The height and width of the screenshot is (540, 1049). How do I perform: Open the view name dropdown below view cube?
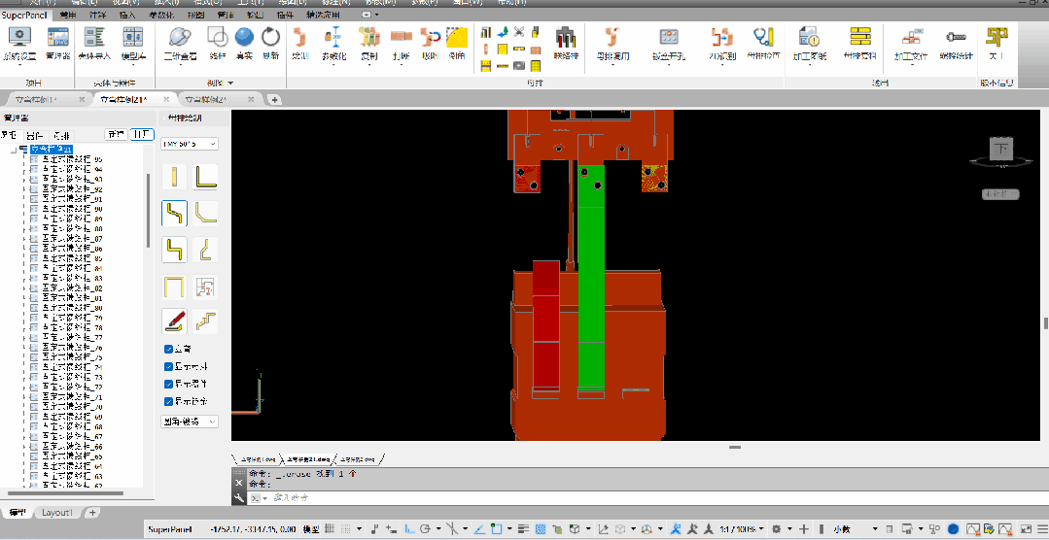1000,194
